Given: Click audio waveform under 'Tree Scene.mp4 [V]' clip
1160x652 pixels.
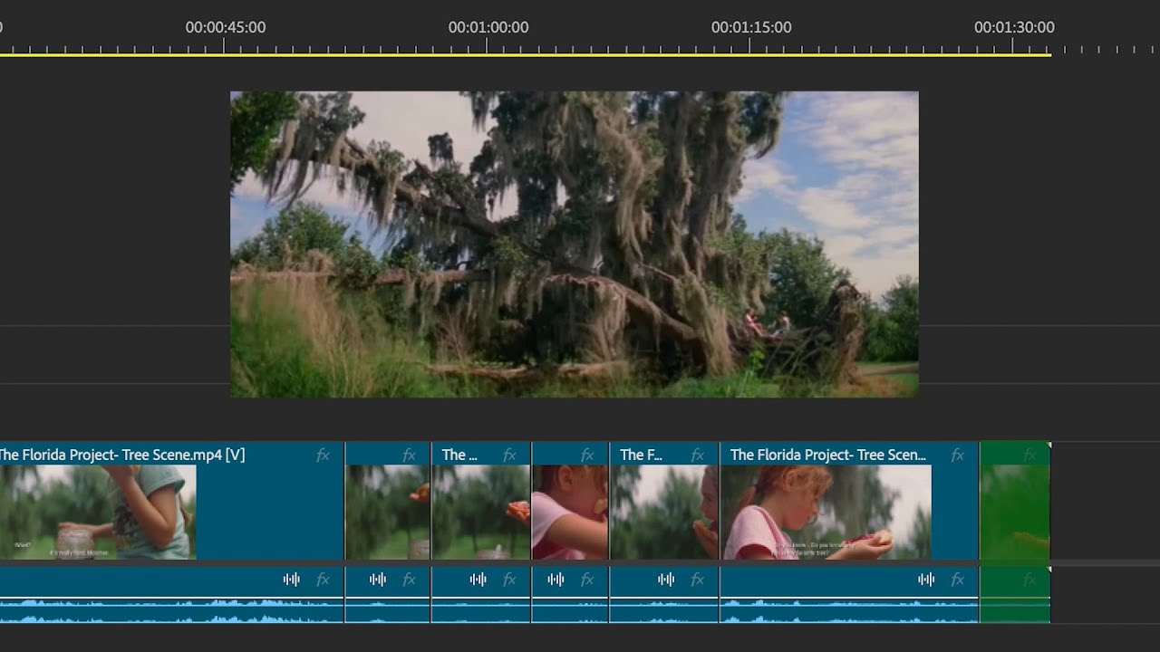Looking at the screenshot, I should pyautogui.click(x=171, y=610).
